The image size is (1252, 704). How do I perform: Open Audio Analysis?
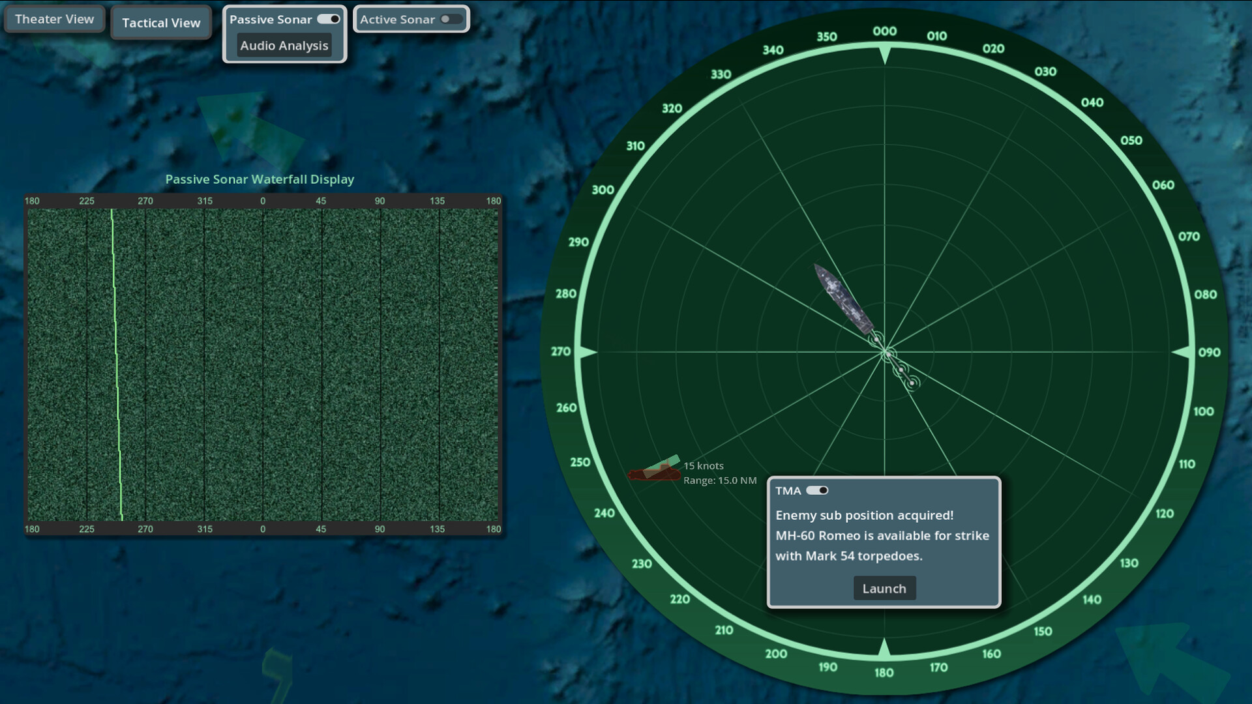point(284,46)
